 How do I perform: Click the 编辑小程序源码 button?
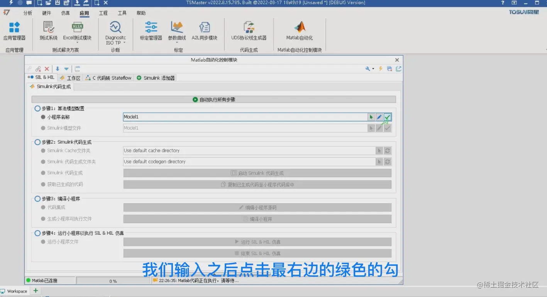point(257,207)
